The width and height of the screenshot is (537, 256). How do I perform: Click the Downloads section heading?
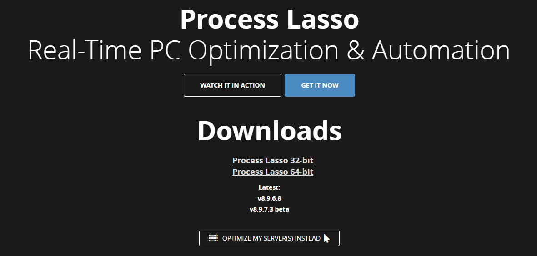click(x=270, y=131)
